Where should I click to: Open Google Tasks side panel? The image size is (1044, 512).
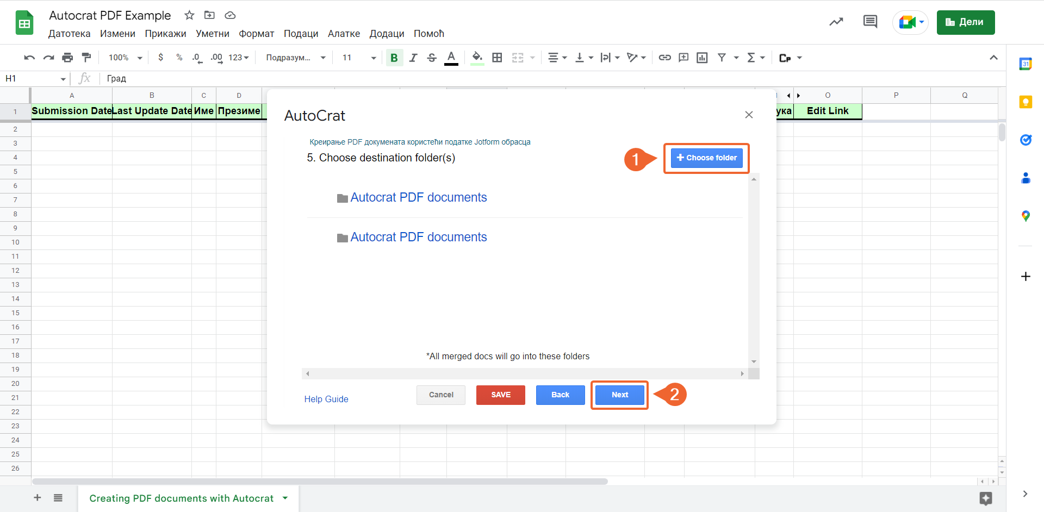(x=1026, y=140)
